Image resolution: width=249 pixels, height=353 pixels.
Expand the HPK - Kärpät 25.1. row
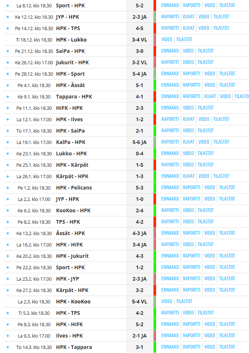point(8,165)
